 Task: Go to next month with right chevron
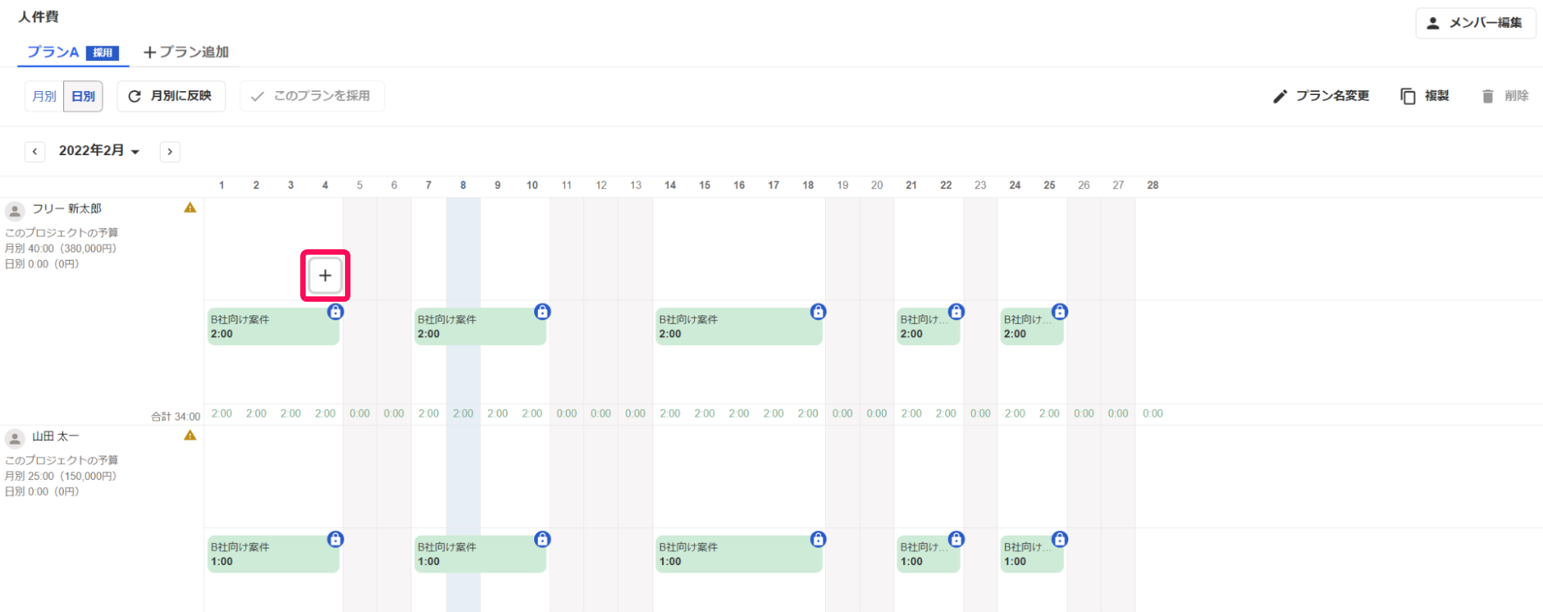point(170,151)
